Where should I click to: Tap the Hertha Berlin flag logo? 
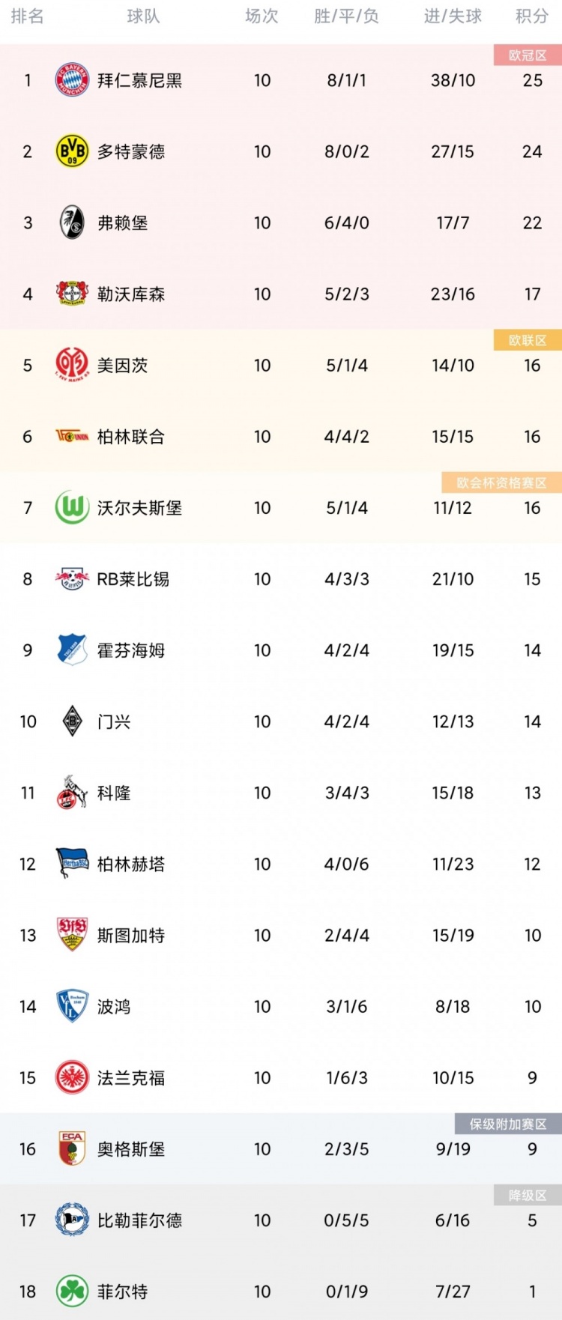[72, 864]
